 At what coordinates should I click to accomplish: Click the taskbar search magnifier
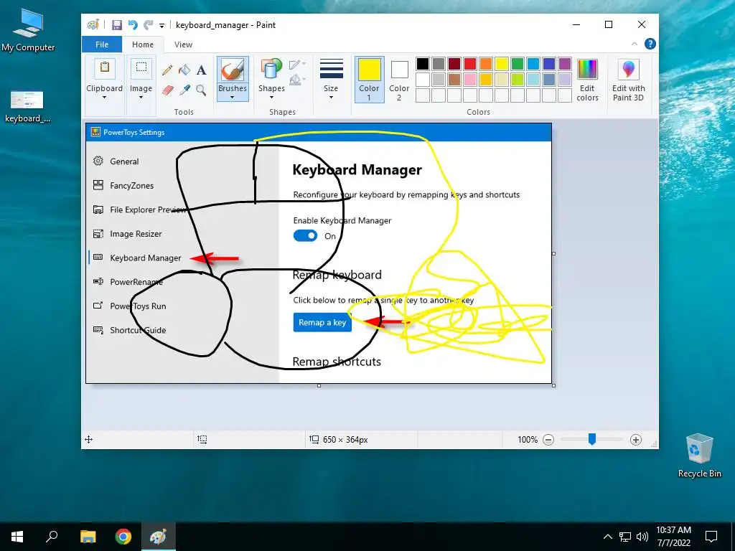52,537
